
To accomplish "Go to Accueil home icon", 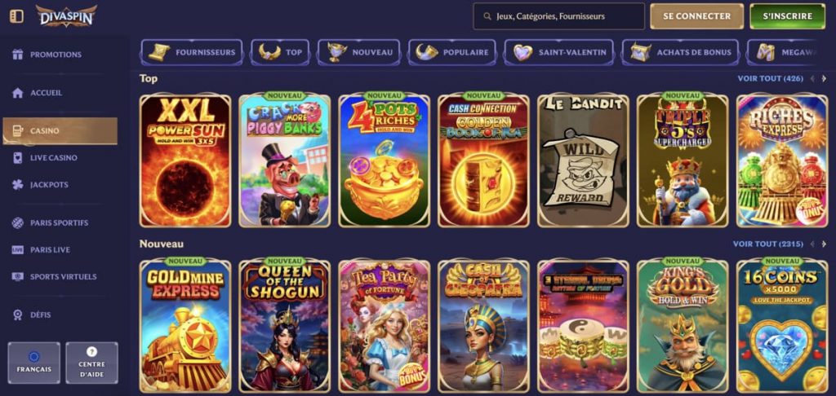I will click(18, 93).
